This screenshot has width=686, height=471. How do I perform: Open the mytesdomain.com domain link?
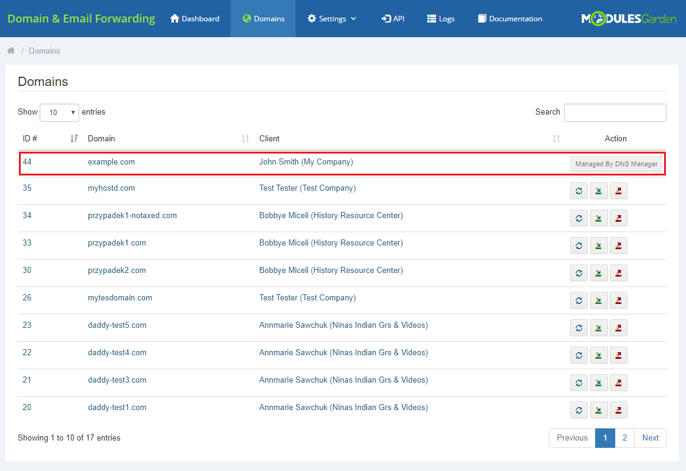click(120, 298)
